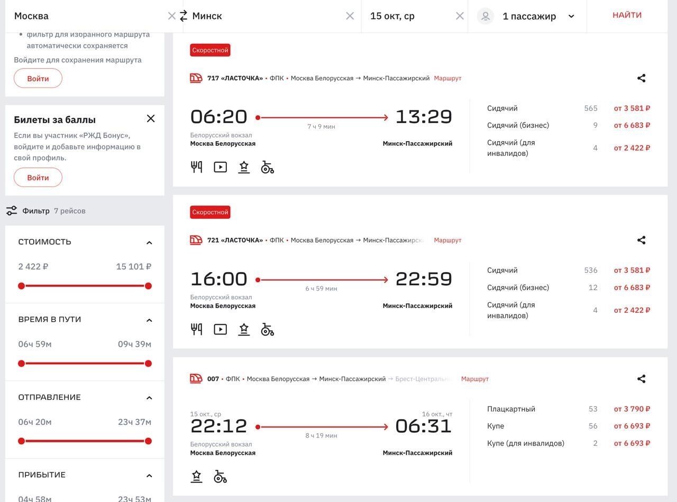Click the bonus star icon on train 721
This screenshot has height=502, width=677.
click(x=244, y=330)
